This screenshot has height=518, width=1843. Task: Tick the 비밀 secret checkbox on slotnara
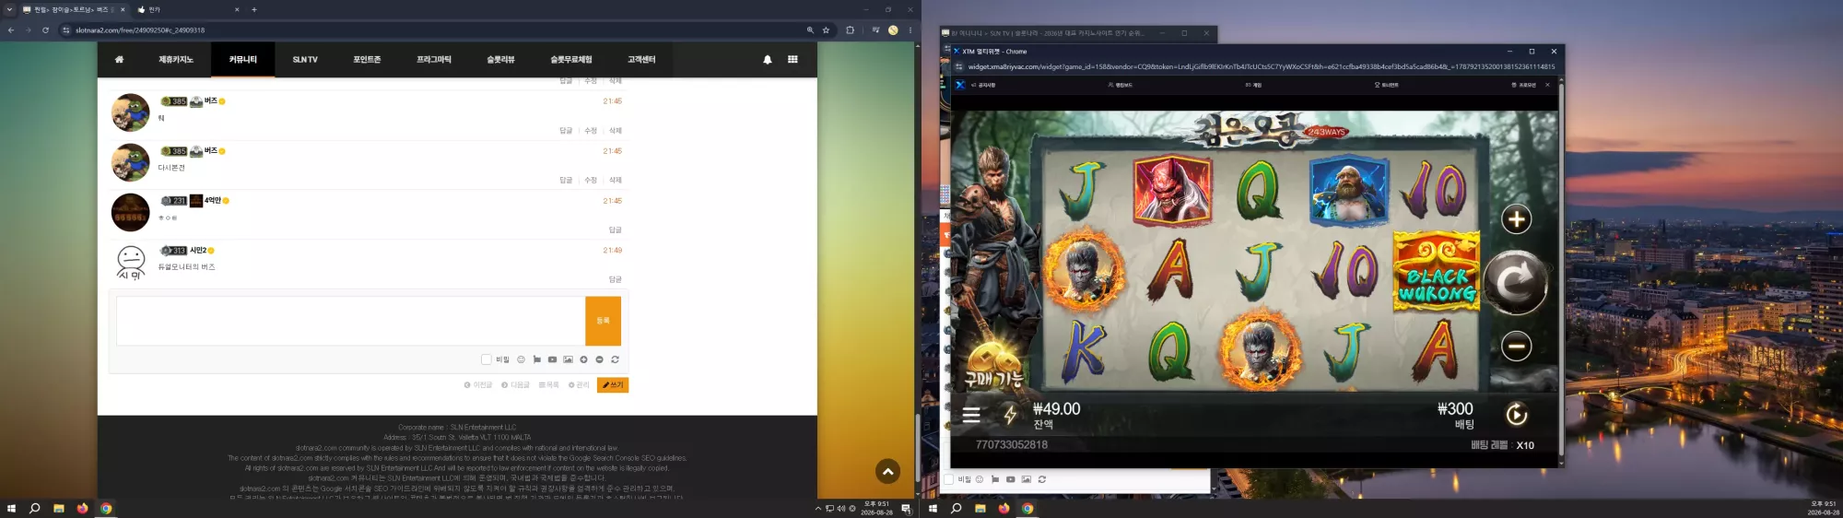[486, 359]
